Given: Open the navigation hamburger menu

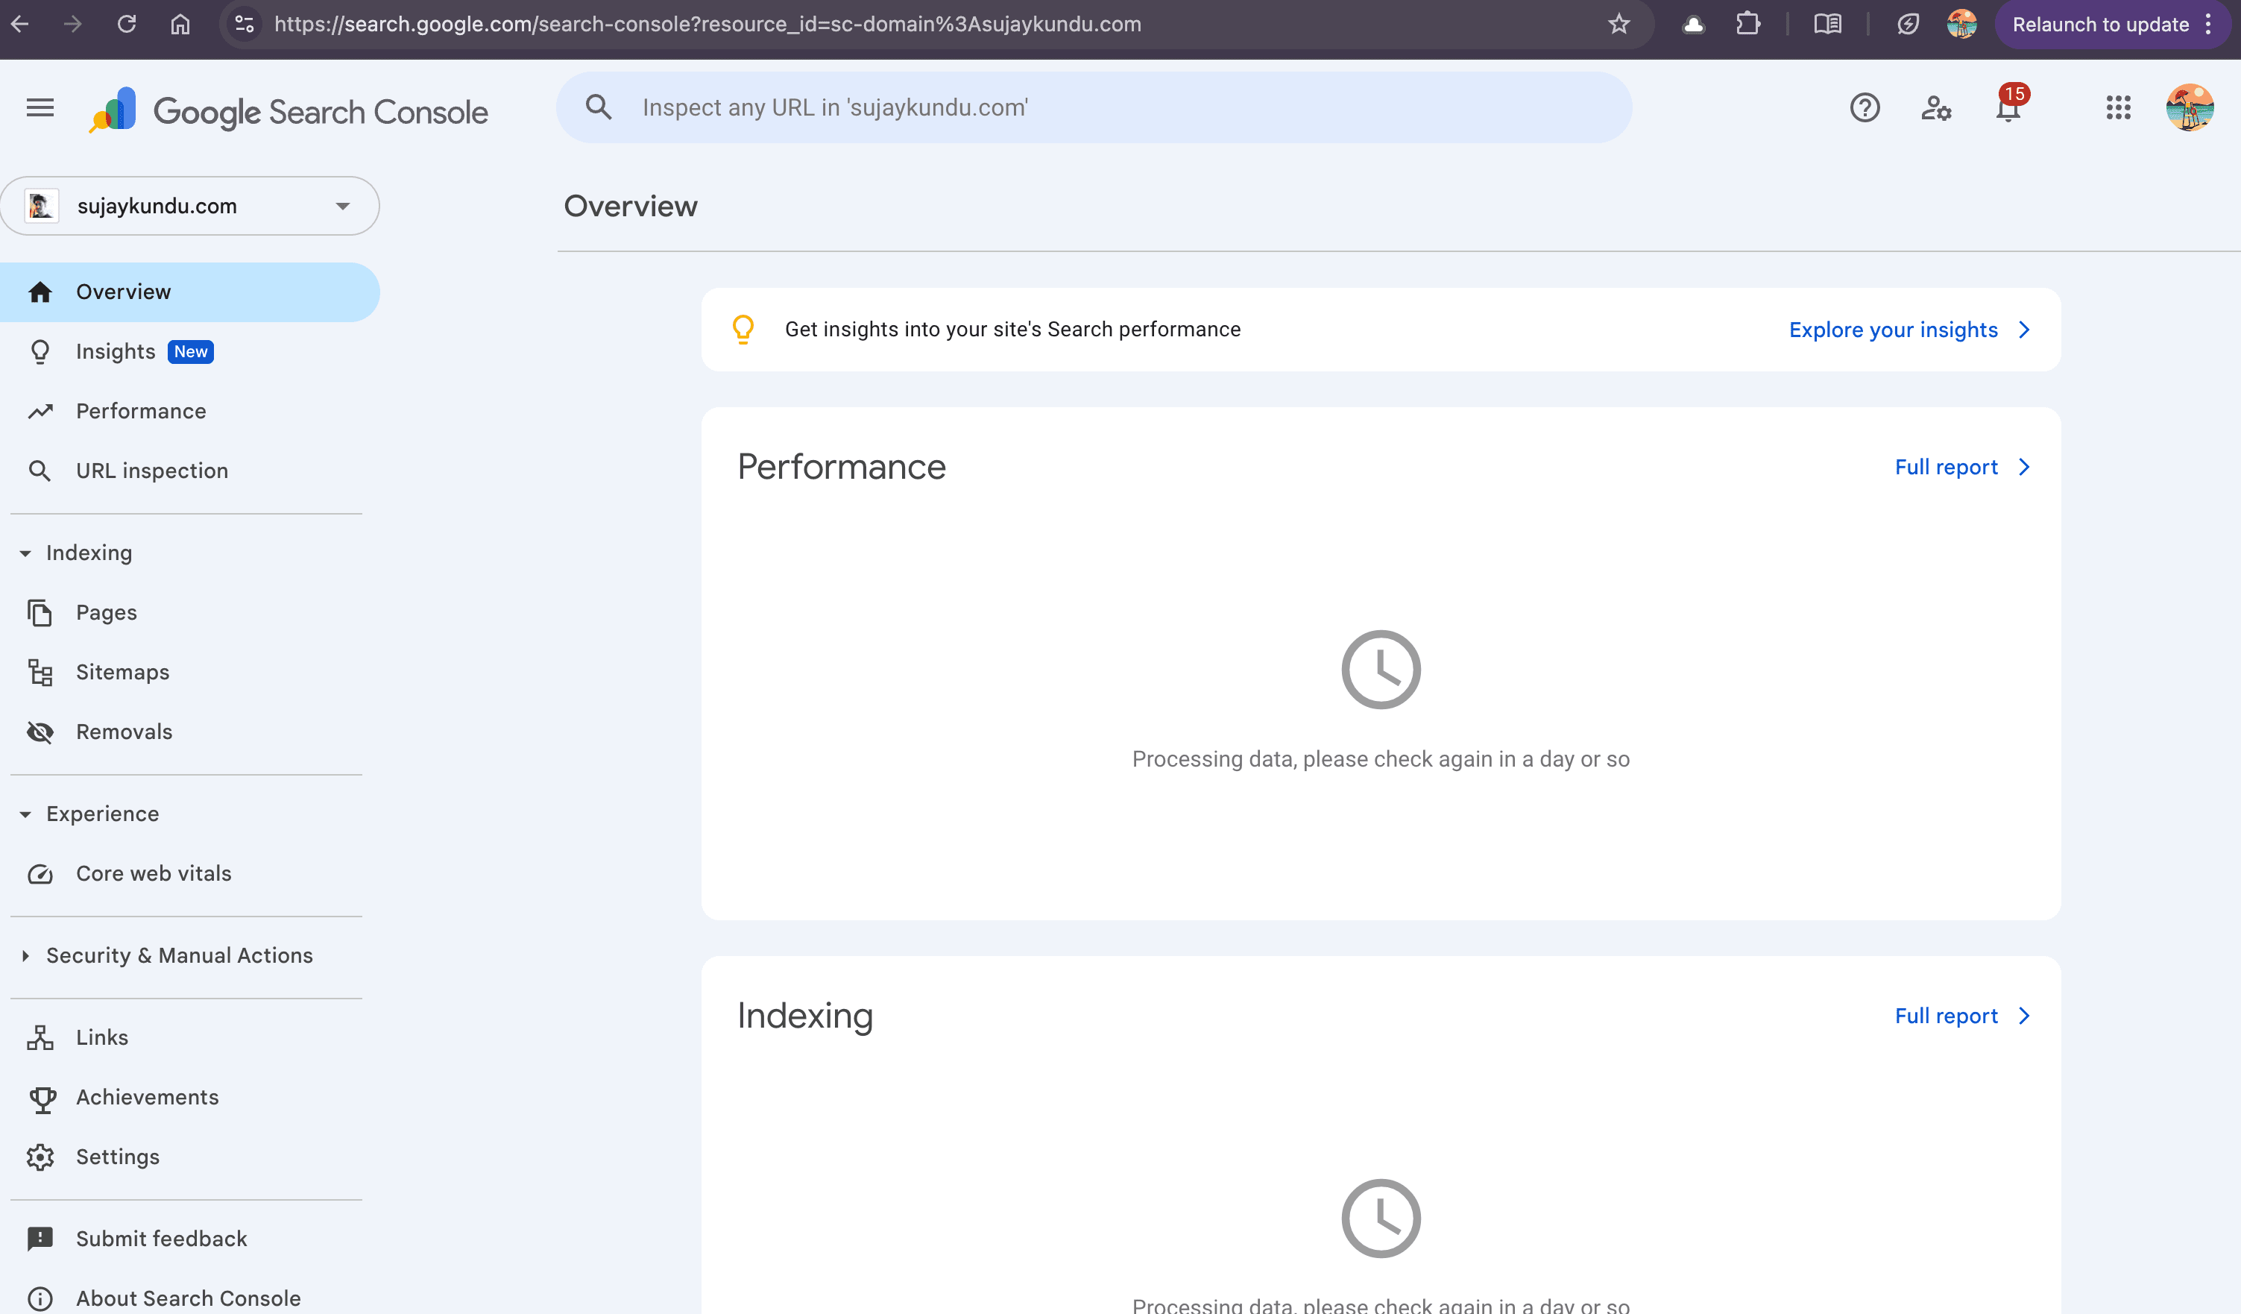Looking at the screenshot, I should [39, 107].
